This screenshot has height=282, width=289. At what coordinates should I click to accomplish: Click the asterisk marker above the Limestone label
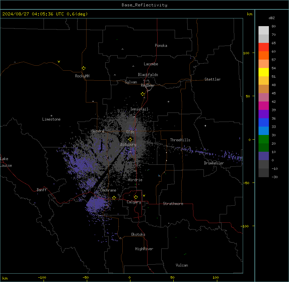pyautogui.click(x=51, y=116)
